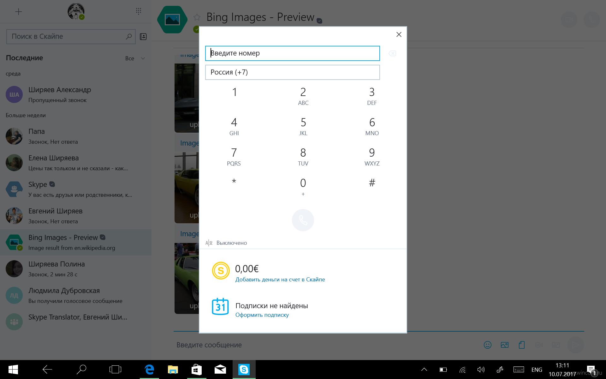The image size is (606, 379).
Task: Open the dial pad grid icon
Action: tap(138, 11)
